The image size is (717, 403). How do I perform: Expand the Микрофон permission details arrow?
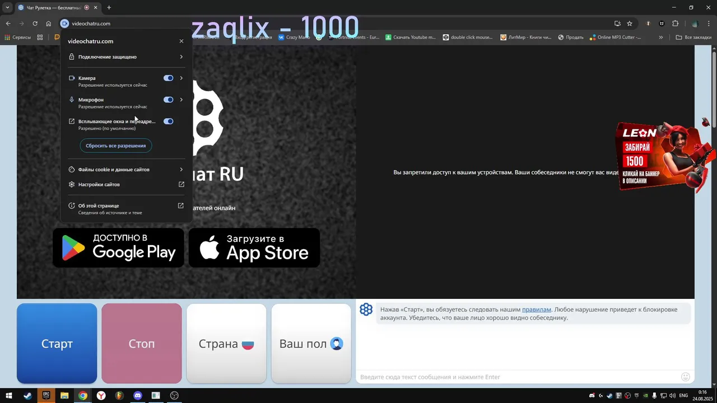(x=181, y=100)
